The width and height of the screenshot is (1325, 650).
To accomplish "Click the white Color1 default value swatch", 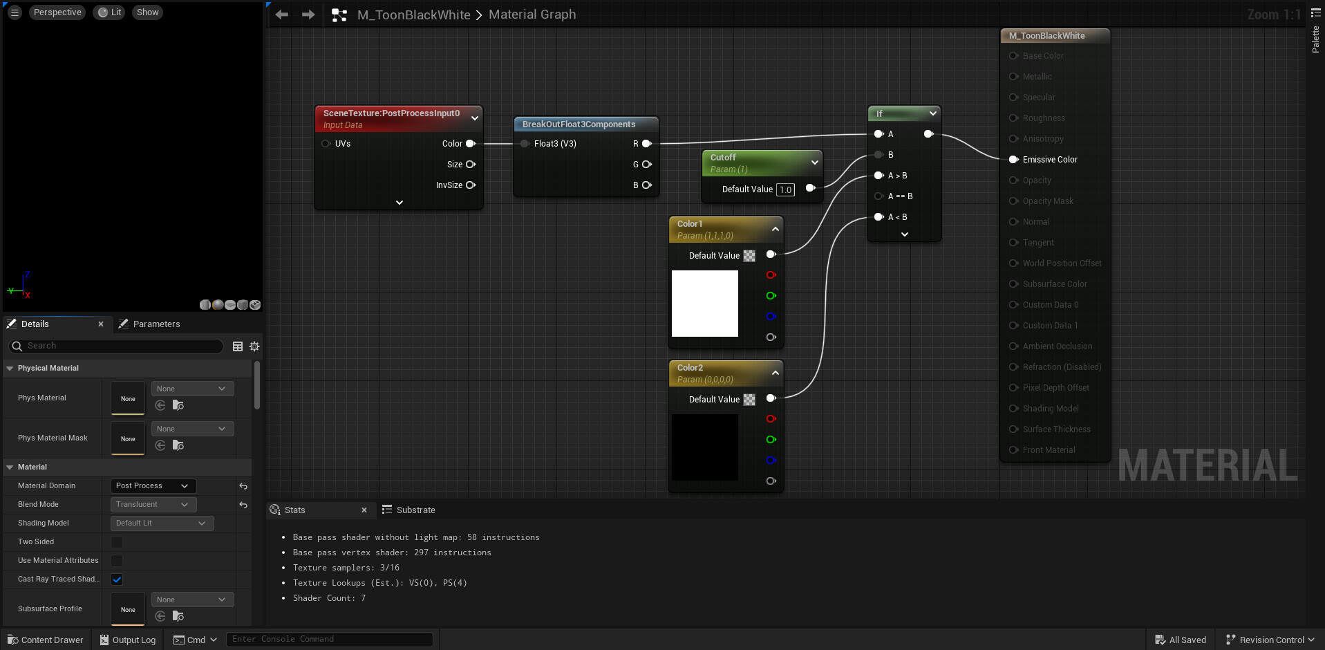I will 704,304.
